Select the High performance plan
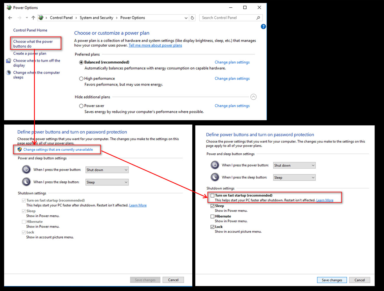Image resolution: width=384 pixels, height=291 pixels. click(x=81, y=79)
